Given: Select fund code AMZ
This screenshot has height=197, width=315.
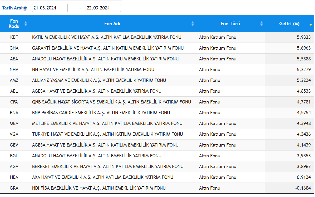Looking at the screenshot, I should (14, 80).
